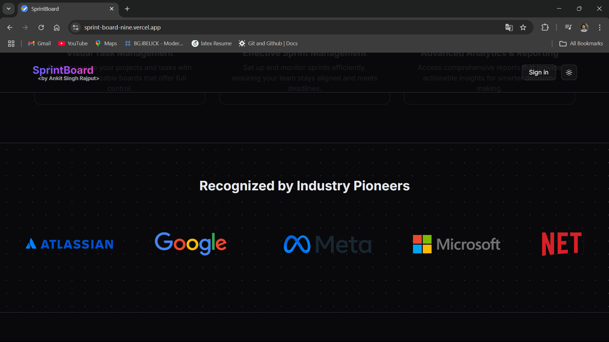The image size is (609, 342).
Task: Click the 'by Ankit Singh Rajput' subtitle
Action: (69, 79)
